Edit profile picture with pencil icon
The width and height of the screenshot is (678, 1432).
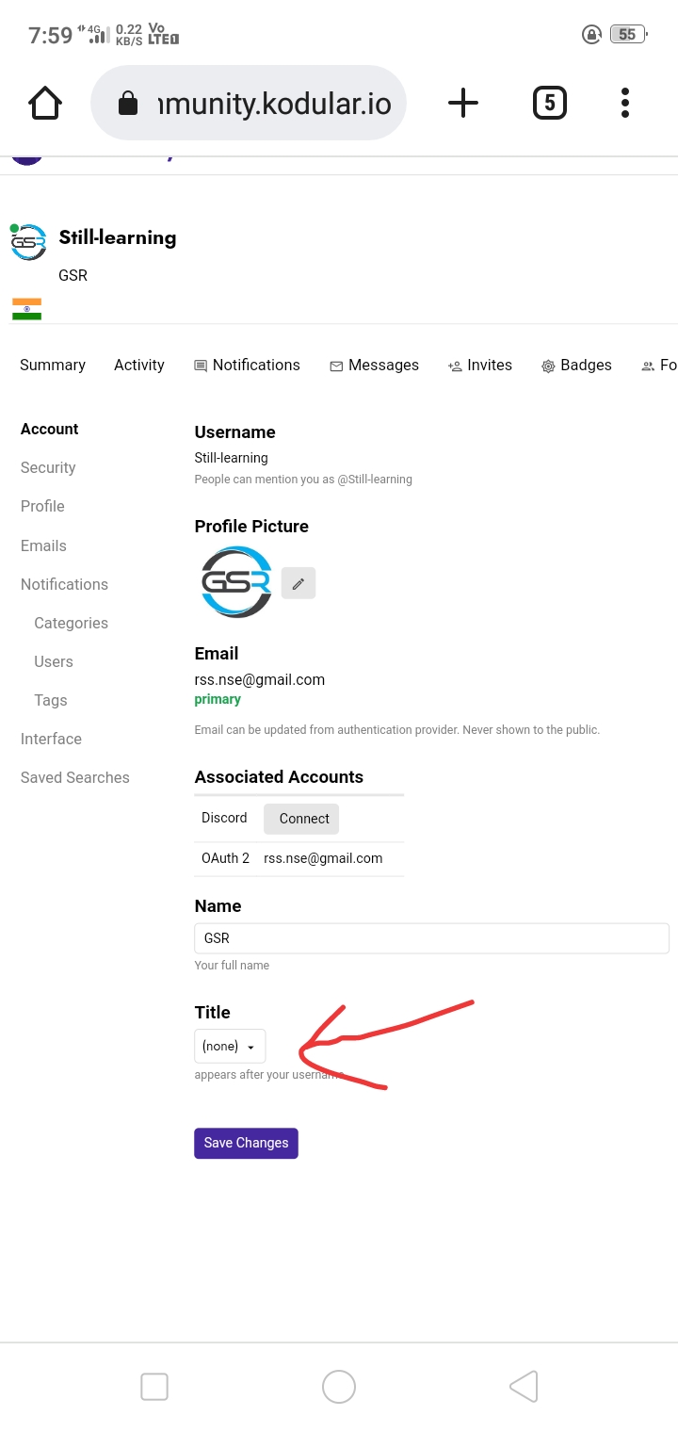pyautogui.click(x=299, y=583)
